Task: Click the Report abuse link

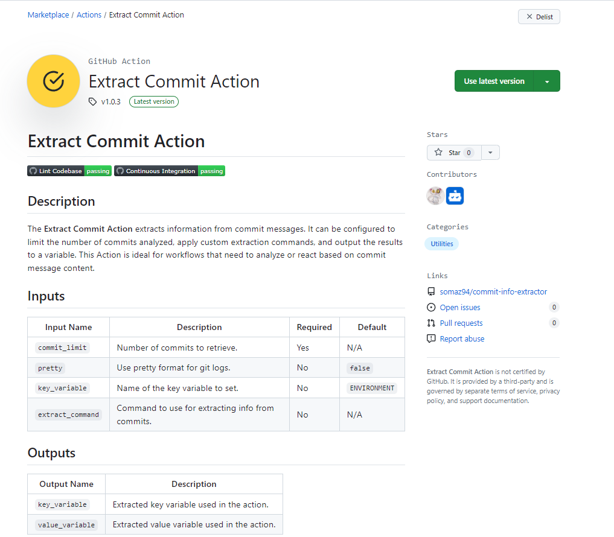Action: click(462, 338)
